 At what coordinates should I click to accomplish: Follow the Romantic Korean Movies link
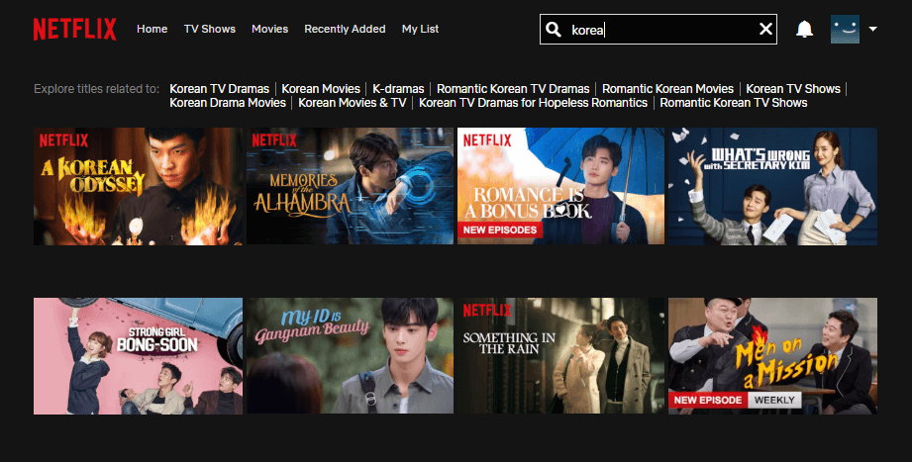[x=667, y=89]
